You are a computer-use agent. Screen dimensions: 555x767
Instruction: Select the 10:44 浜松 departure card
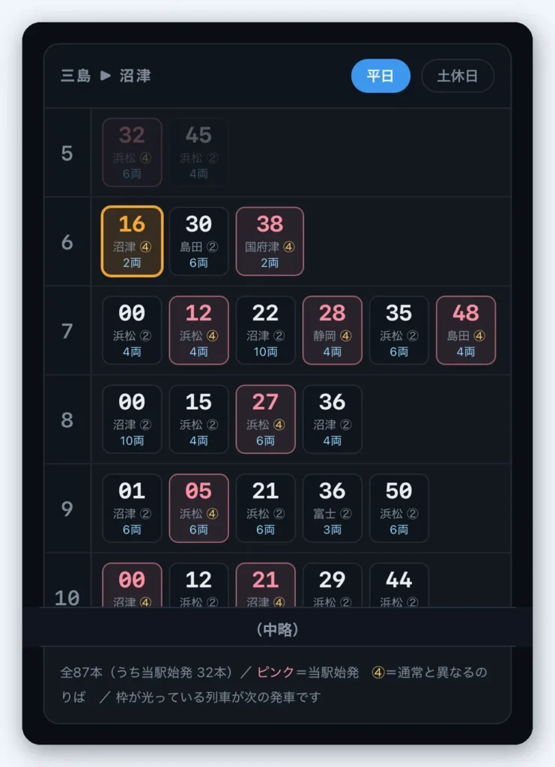point(399,586)
